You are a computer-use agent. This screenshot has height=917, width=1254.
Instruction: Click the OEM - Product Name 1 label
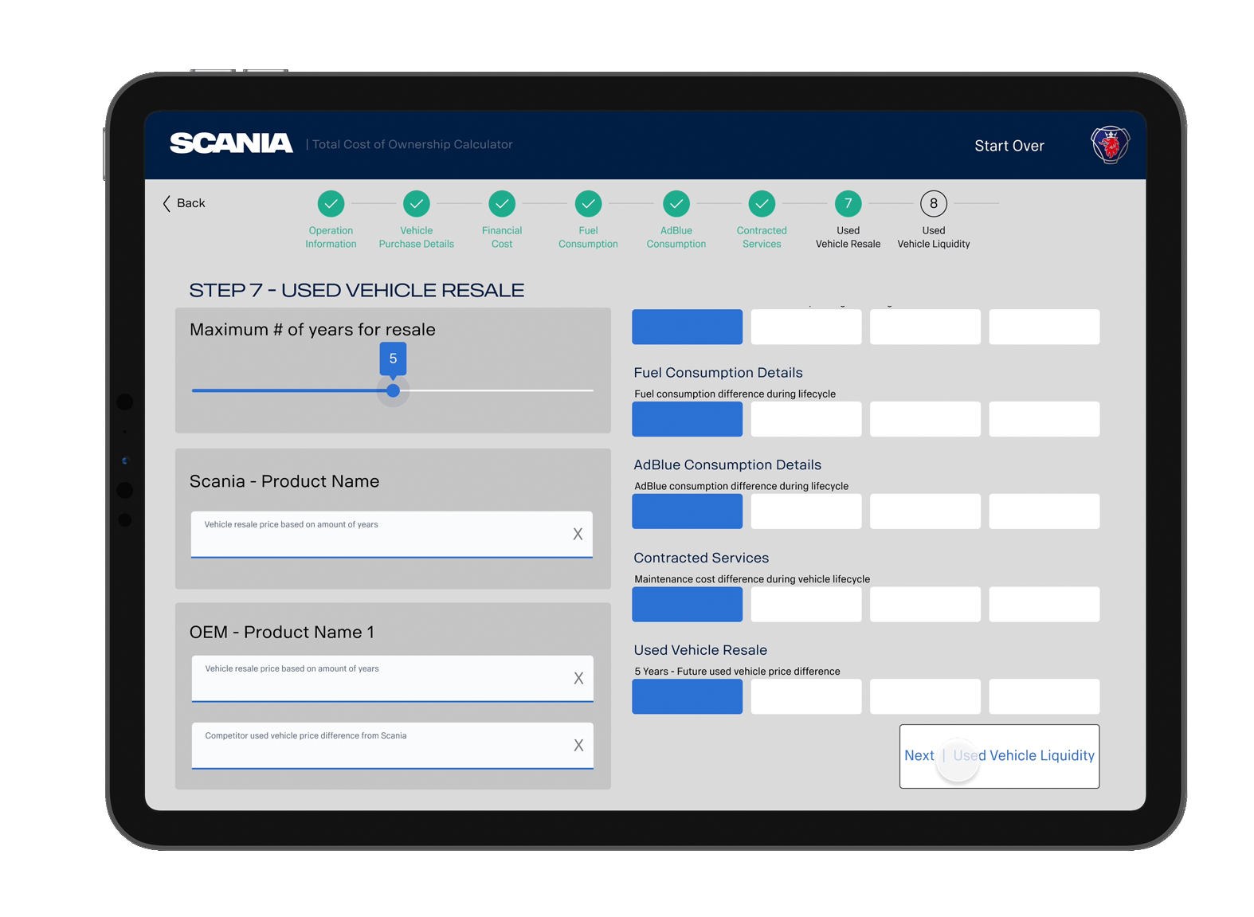point(281,632)
